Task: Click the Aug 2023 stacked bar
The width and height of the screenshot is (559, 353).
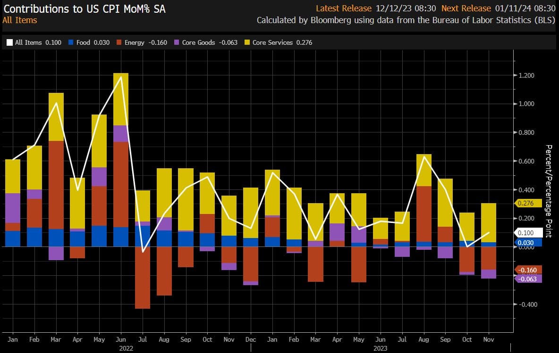Action: (x=424, y=202)
